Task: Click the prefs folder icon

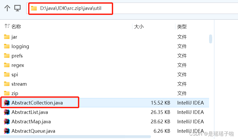Action: (x=7, y=56)
